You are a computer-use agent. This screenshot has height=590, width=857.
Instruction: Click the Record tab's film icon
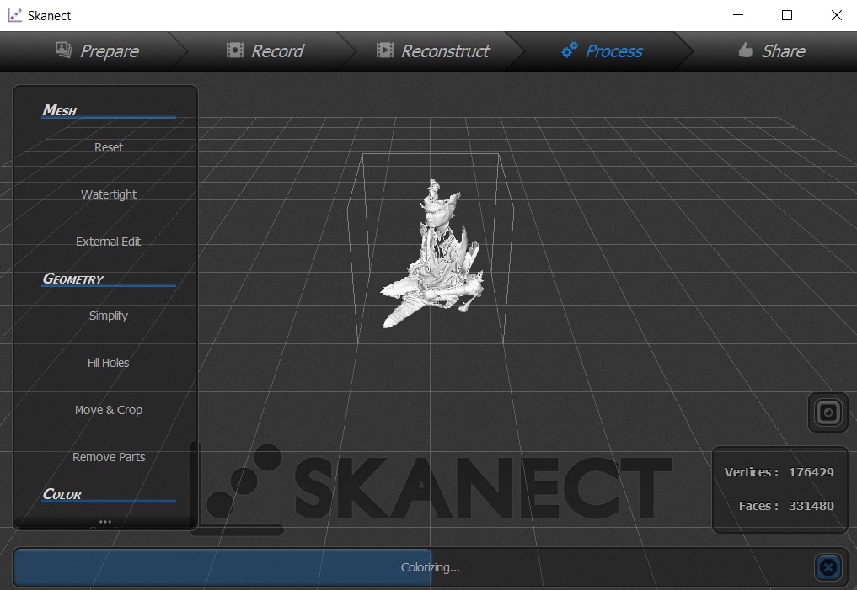point(235,50)
